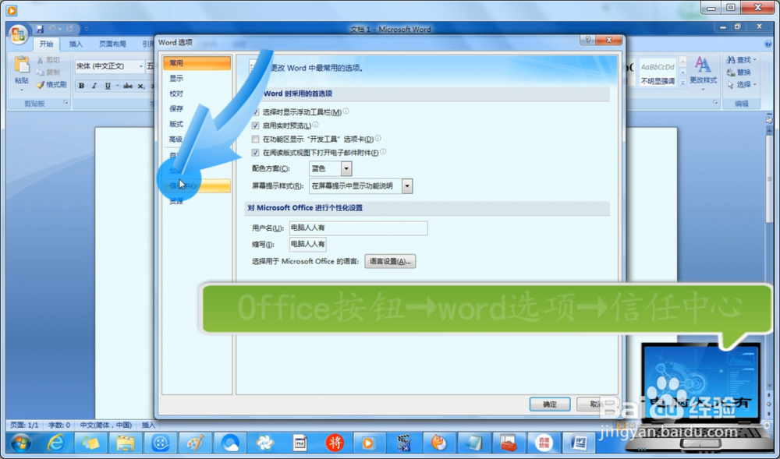Switch to Word via taskbar W icon
The width and height of the screenshot is (780, 459).
(x=580, y=443)
